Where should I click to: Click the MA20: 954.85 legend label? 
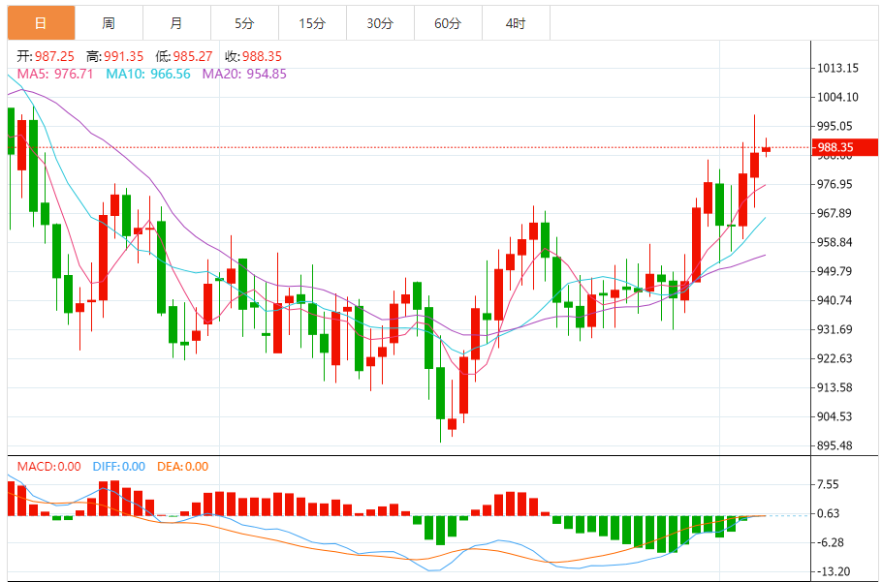pyautogui.click(x=244, y=74)
